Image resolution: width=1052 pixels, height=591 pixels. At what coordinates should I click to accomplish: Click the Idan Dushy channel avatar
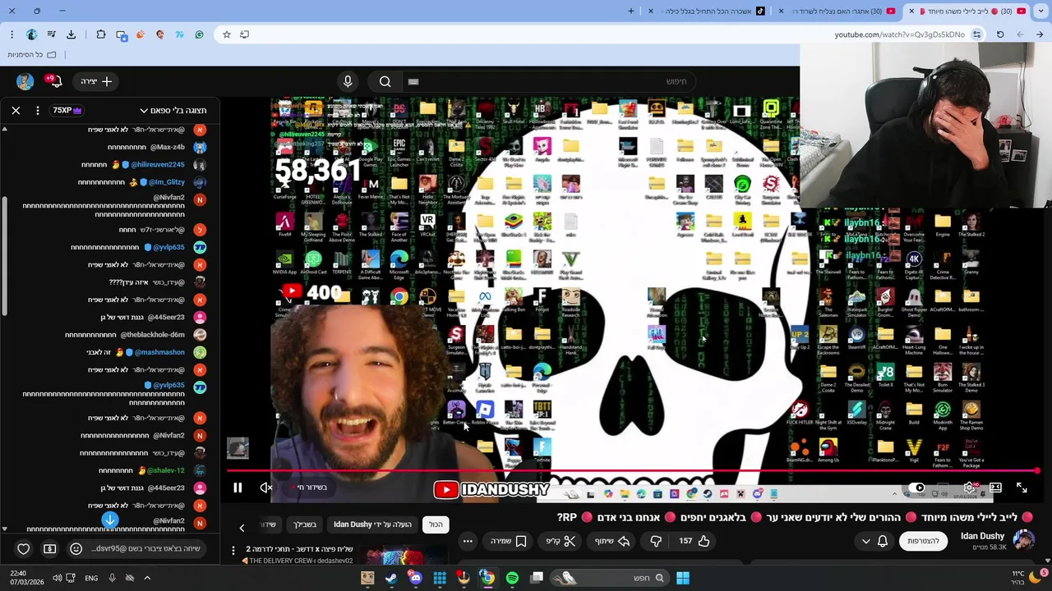tap(1024, 540)
